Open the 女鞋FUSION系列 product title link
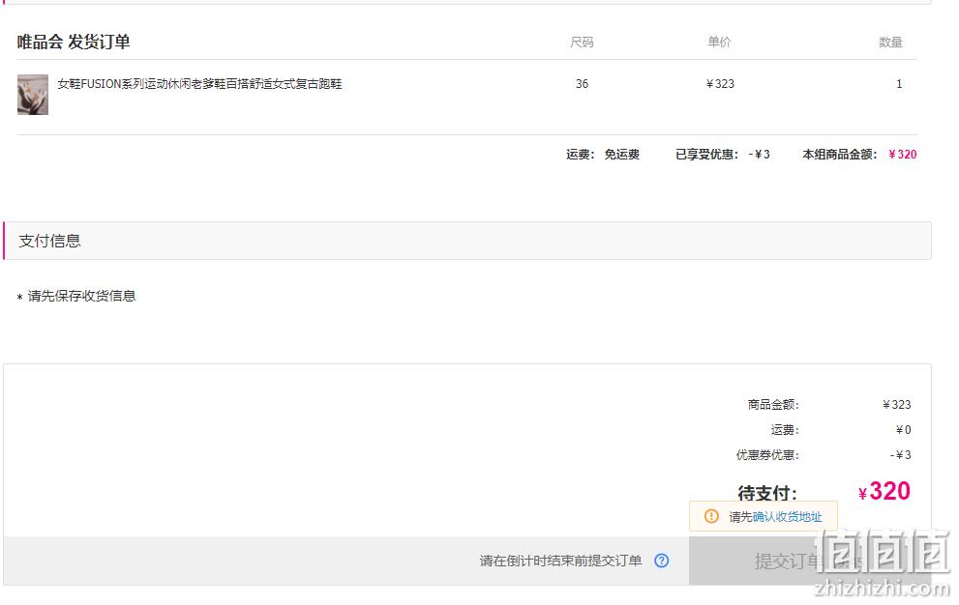Viewport: 959px width, 605px height. tap(199, 84)
